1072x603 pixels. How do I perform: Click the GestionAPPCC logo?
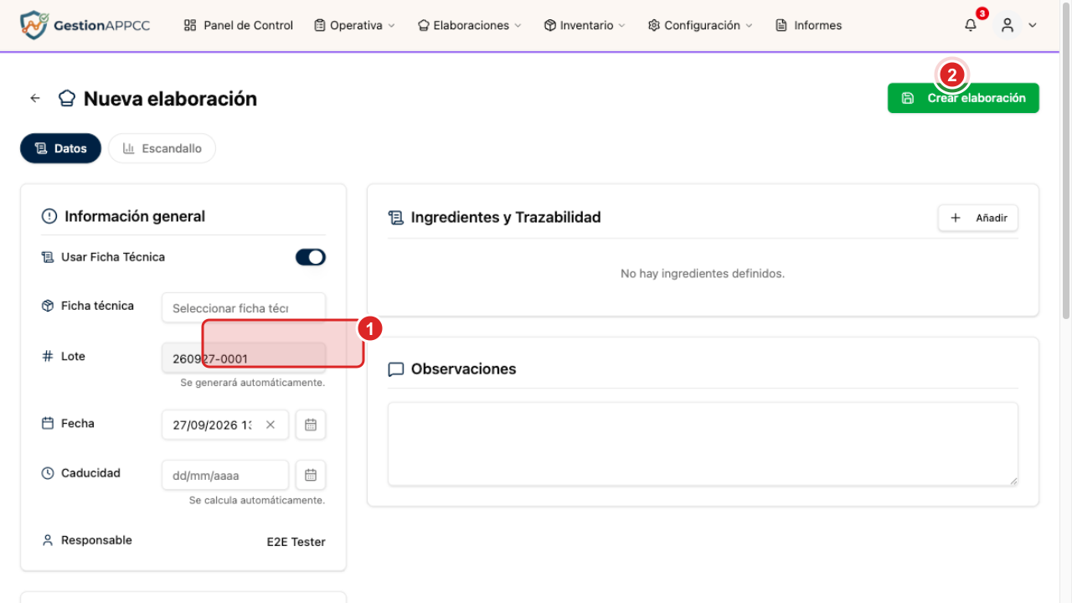[x=85, y=25]
